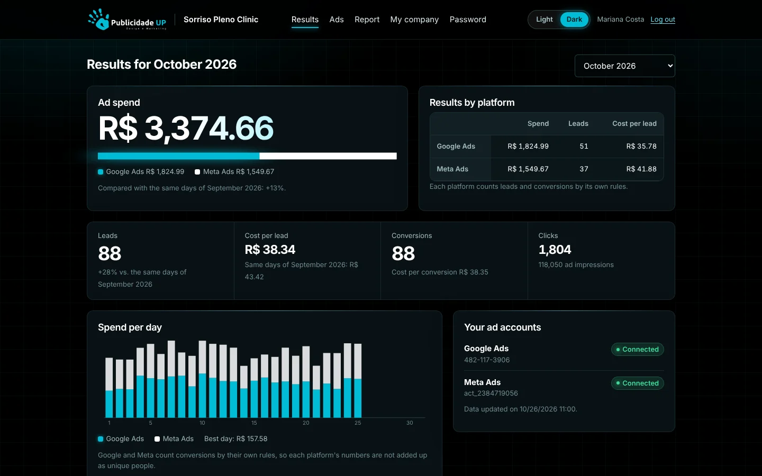This screenshot has height=476, width=762.
Task: Click the 88 value in the Conversions card
Action: pos(403,254)
